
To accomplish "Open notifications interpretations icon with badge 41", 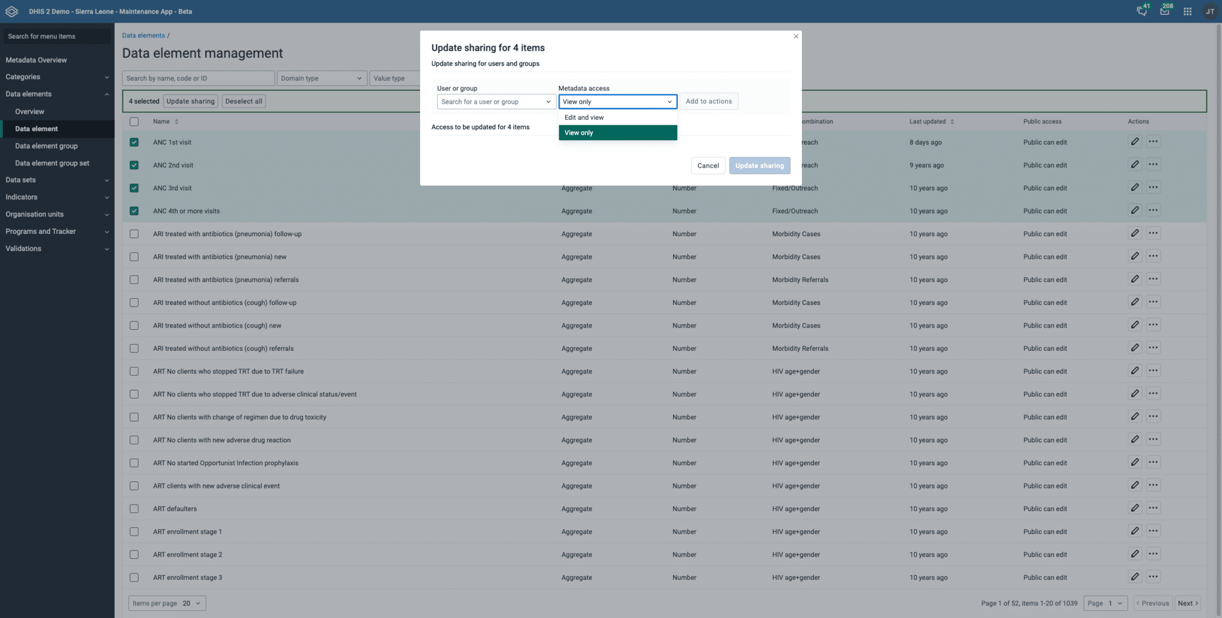I will [x=1141, y=11].
